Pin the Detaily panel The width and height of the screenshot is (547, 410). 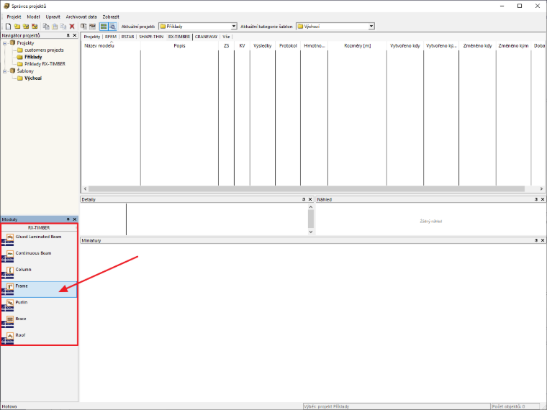coord(304,199)
